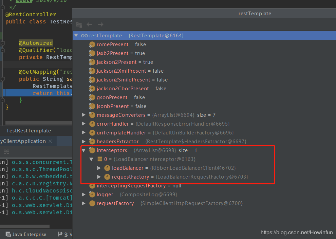Click the horizontal scrollbar under the console

pos(24,226)
